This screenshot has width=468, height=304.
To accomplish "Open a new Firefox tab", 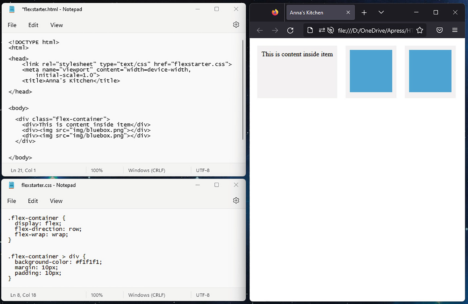I will pyautogui.click(x=364, y=13).
